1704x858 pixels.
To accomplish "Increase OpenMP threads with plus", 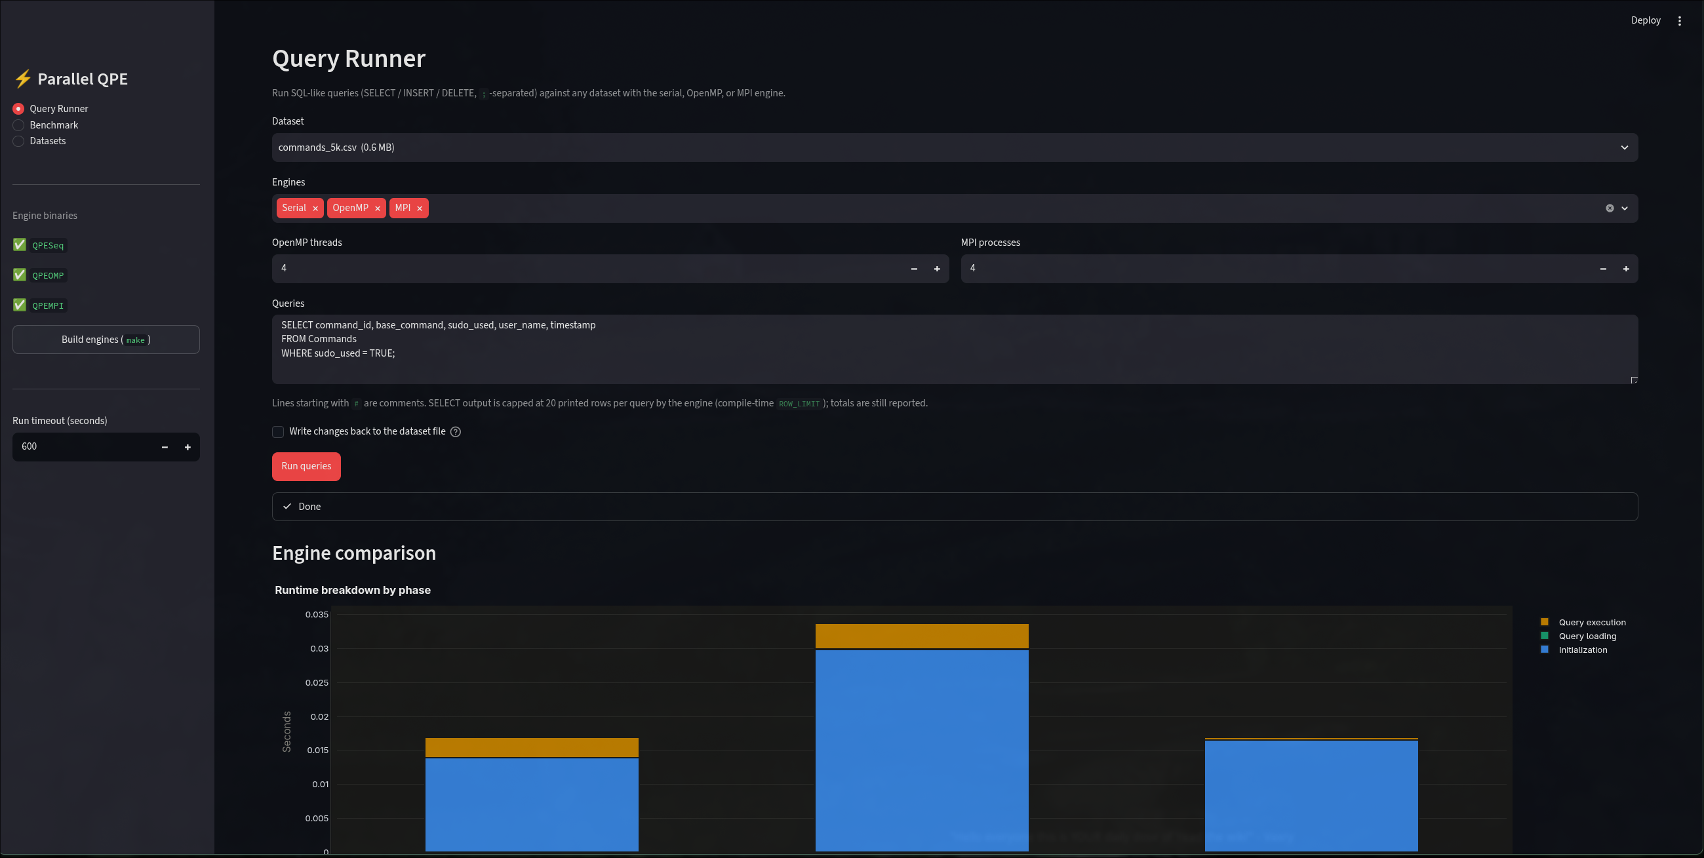I will coord(937,269).
